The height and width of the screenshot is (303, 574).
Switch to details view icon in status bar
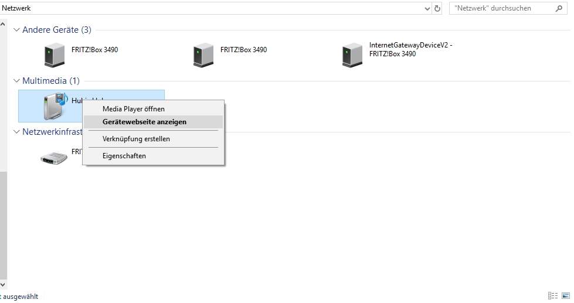[x=553, y=296]
